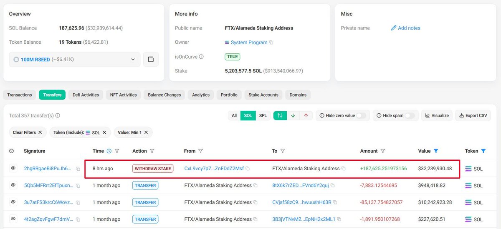Click the Add notes pencil icon

tap(393, 28)
